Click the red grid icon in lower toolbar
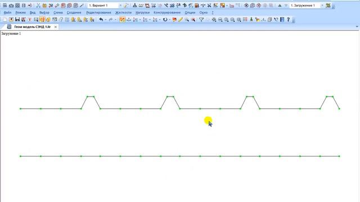360x202 pixels. point(245,20)
